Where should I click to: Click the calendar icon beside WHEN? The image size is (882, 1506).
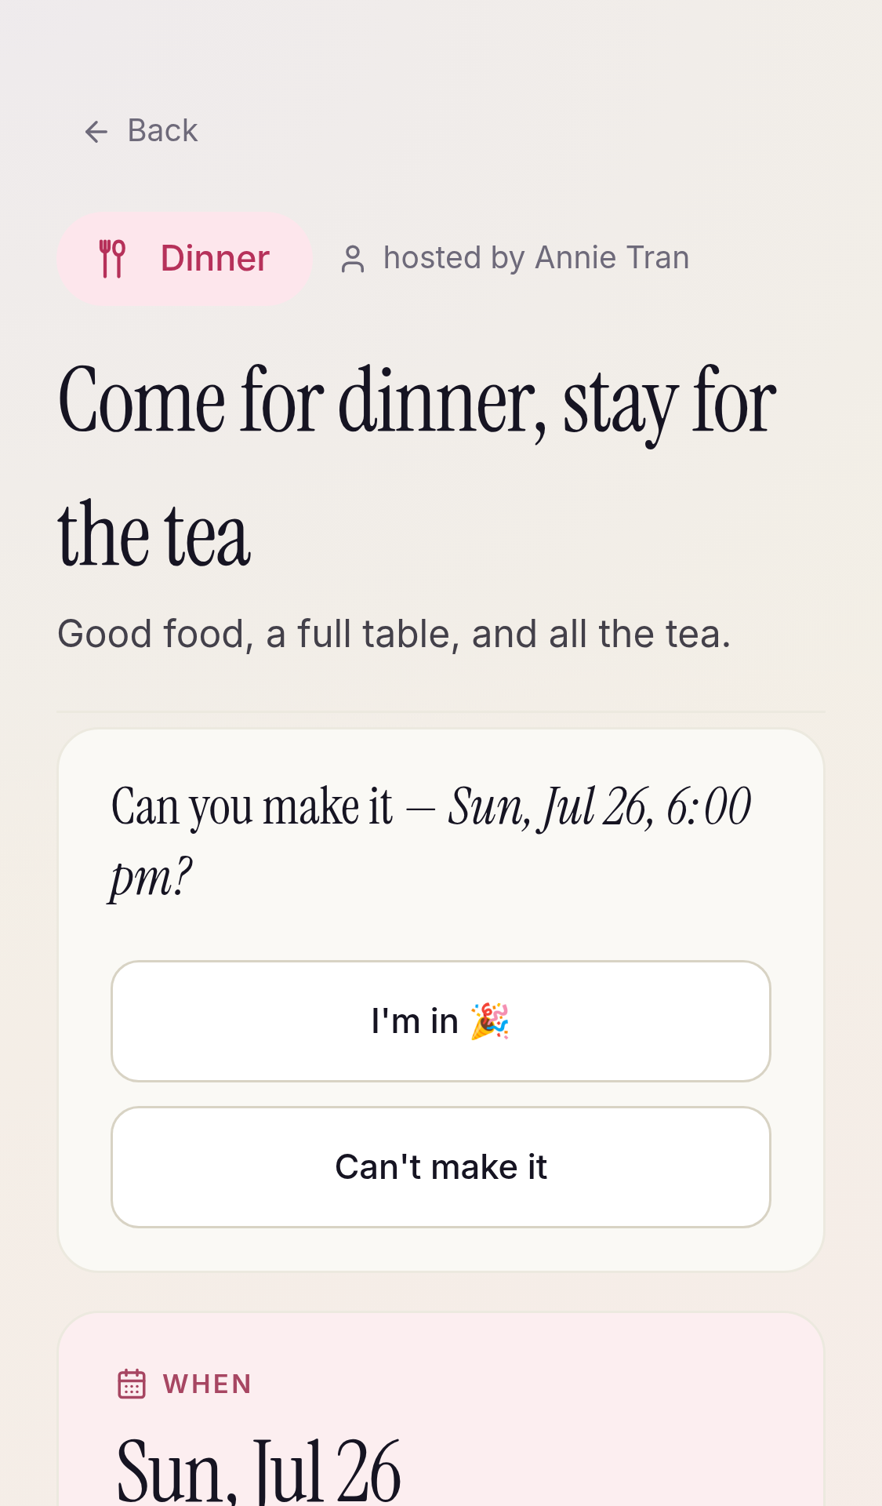(x=132, y=1384)
